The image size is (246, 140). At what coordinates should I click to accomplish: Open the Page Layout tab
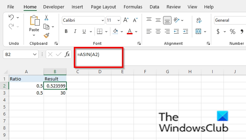click(103, 7)
